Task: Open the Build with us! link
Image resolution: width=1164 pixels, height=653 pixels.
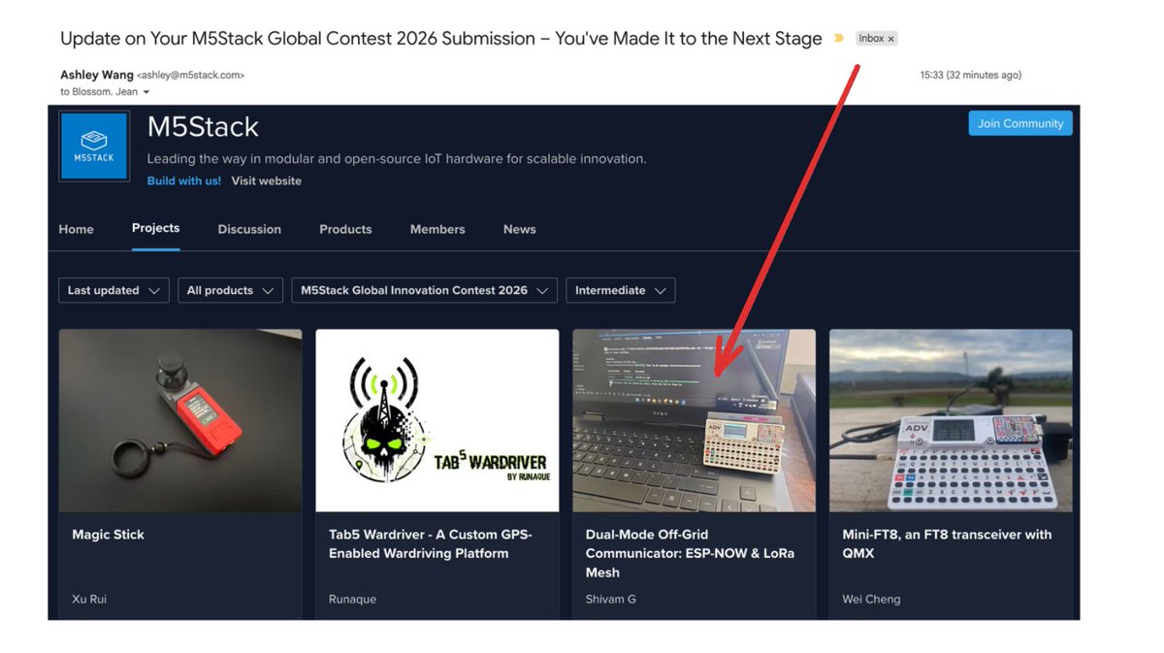Action: [184, 180]
